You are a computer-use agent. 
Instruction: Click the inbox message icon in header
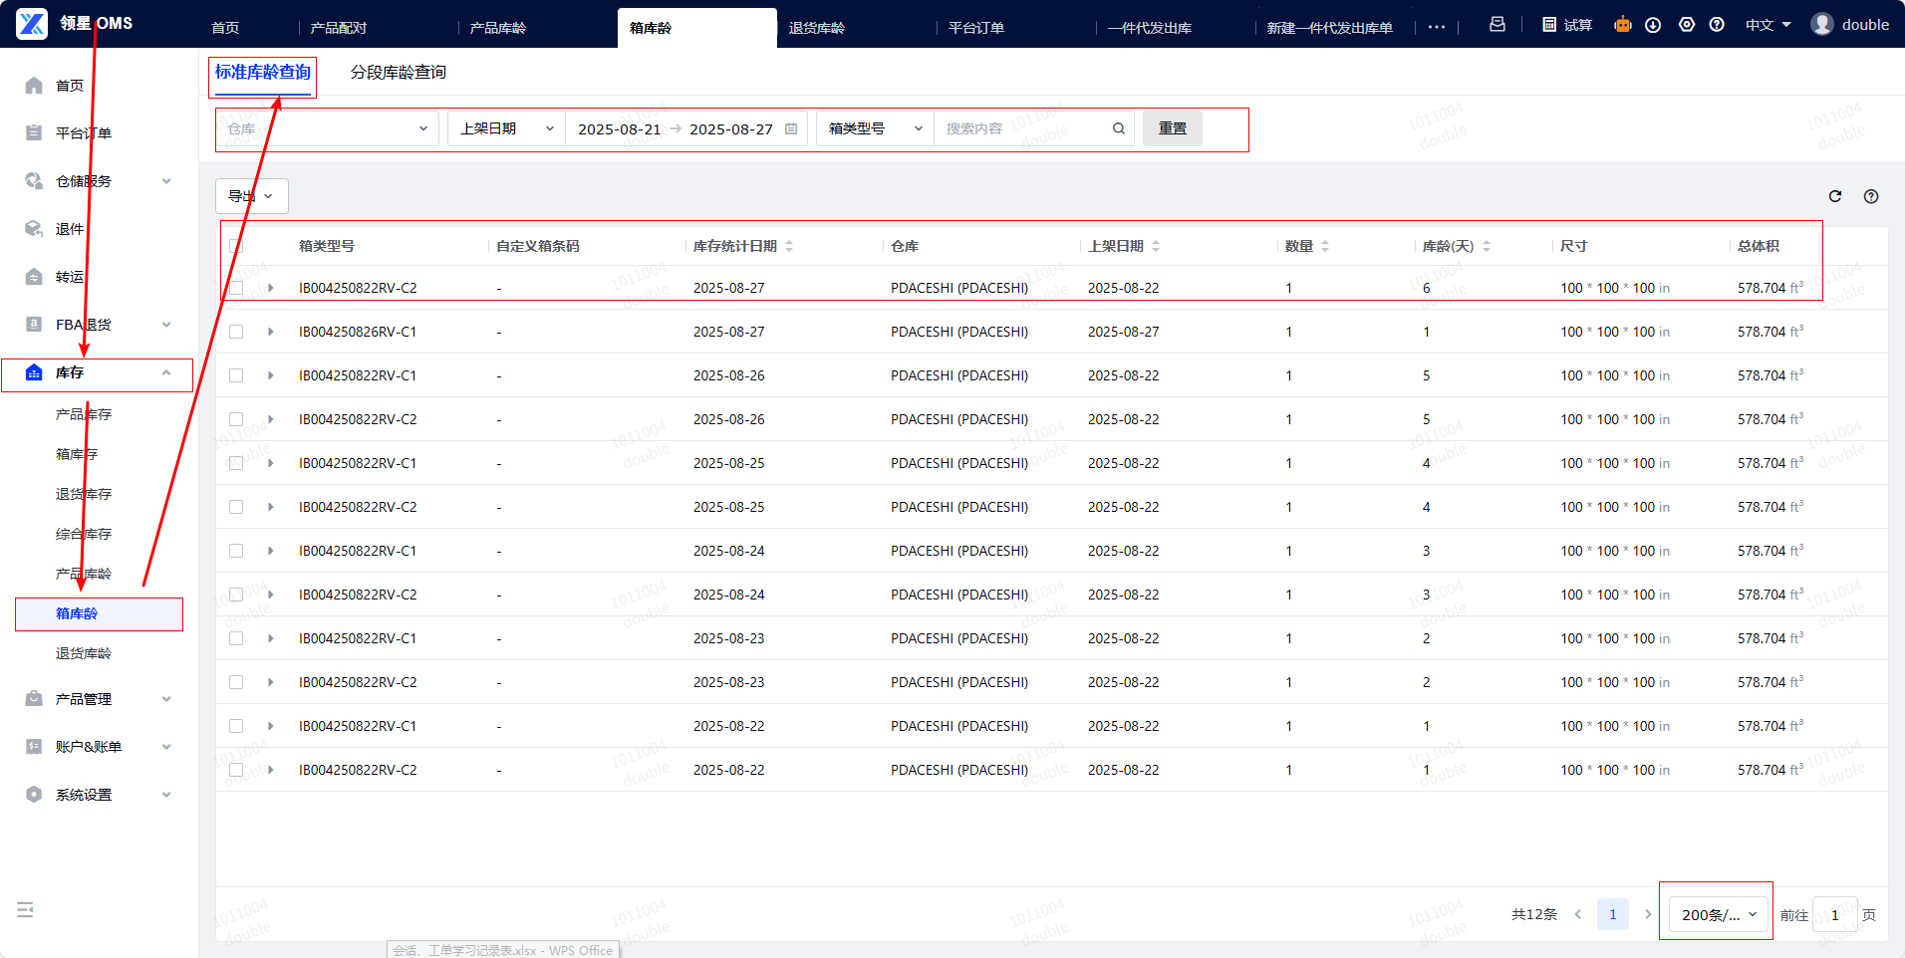(1497, 25)
